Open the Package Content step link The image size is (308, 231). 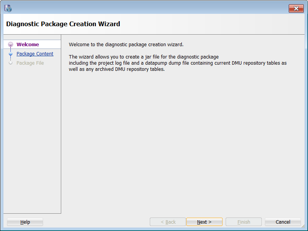(x=35, y=54)
